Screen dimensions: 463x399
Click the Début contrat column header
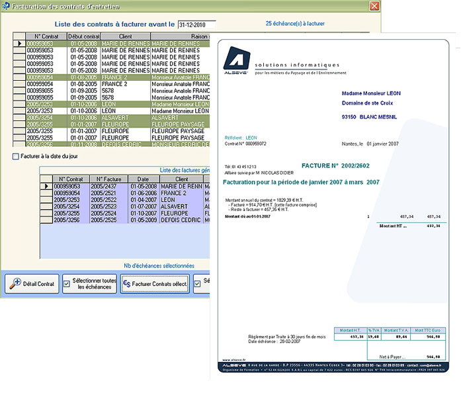coord(84,36)
